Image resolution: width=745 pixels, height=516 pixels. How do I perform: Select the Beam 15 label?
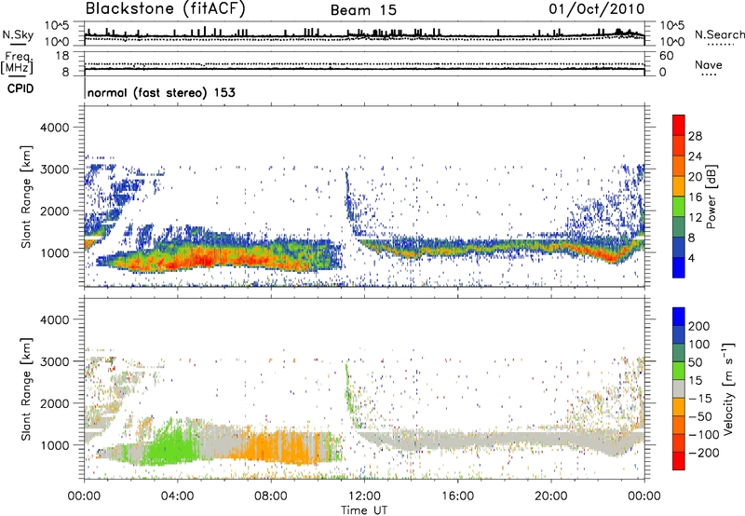[363, 10]
